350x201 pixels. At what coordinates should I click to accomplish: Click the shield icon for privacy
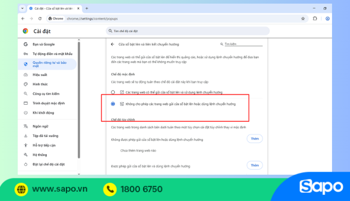(x=26, y=64)
